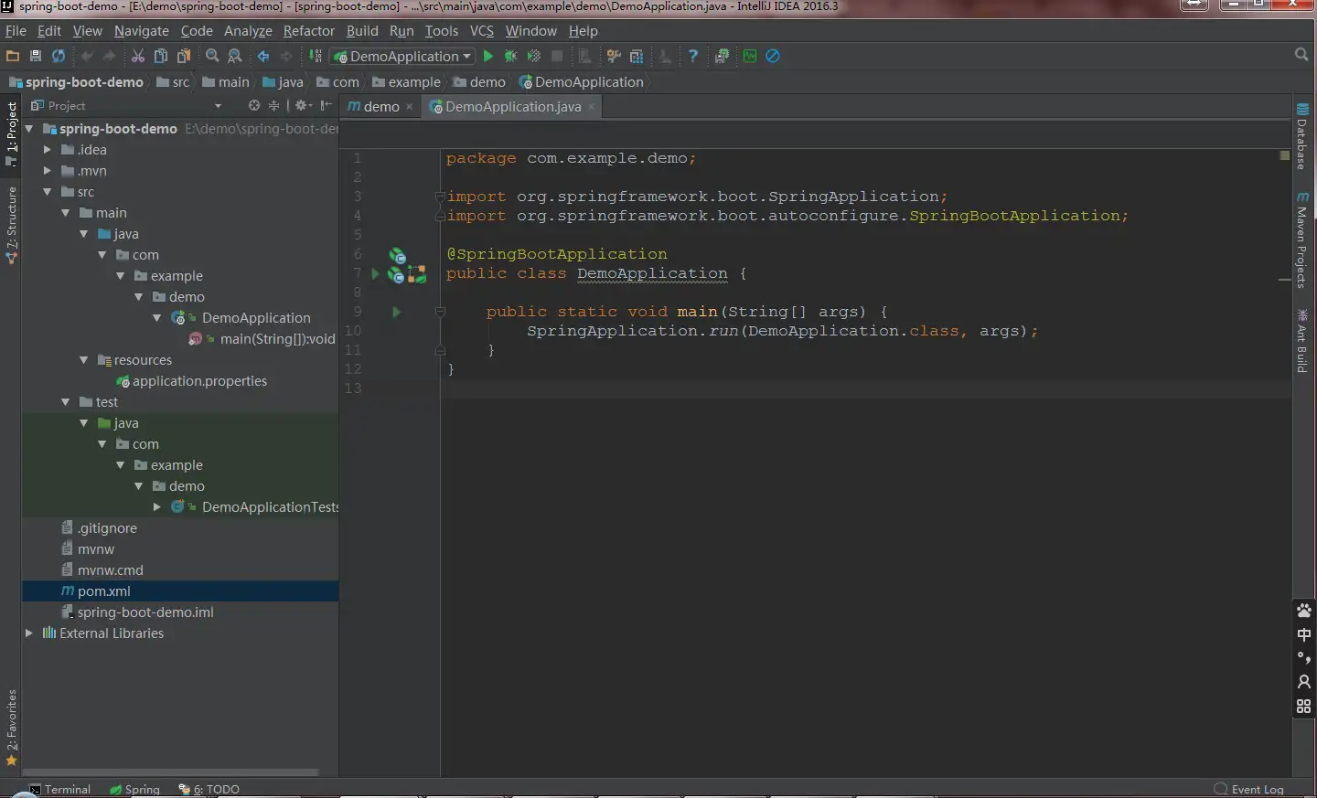Click the run gutter arrow beside main method
The image size is (1317, 798).
[396, 313]
